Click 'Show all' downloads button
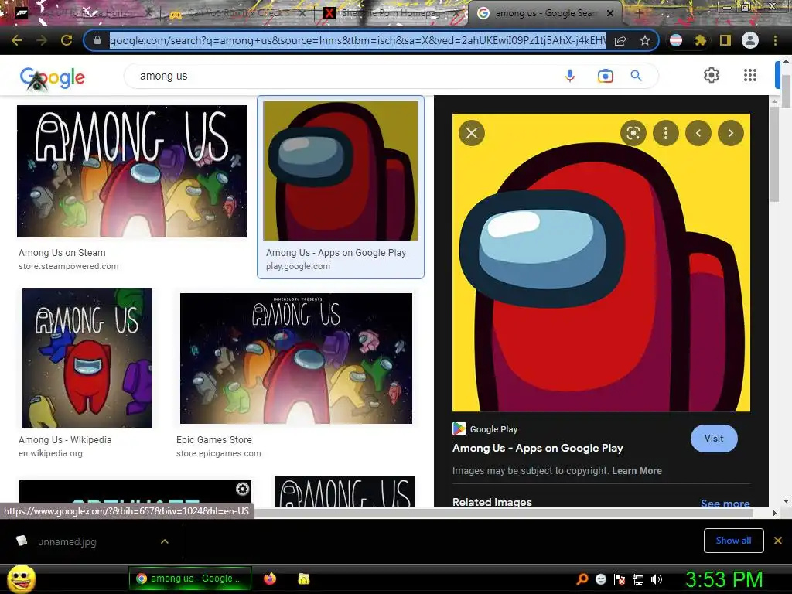The width and height of the screenshot is (792, 594). (733, 541)
